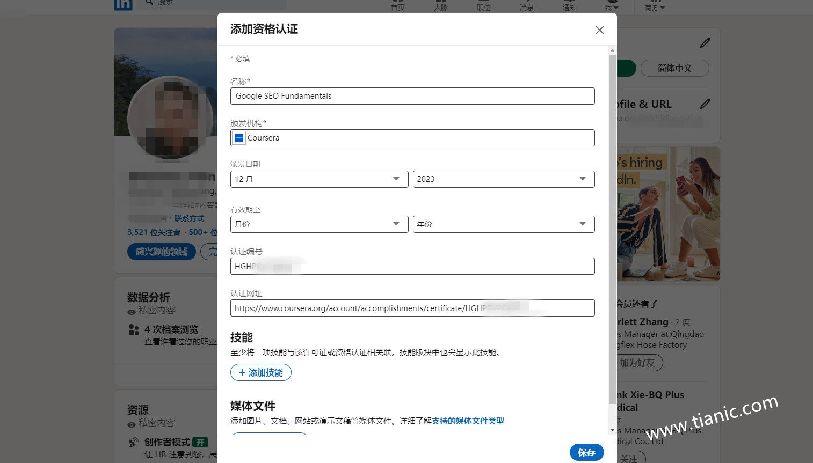Open the 3,521 位关注者 link
813x463 pixels.
(x=154, y=232)
